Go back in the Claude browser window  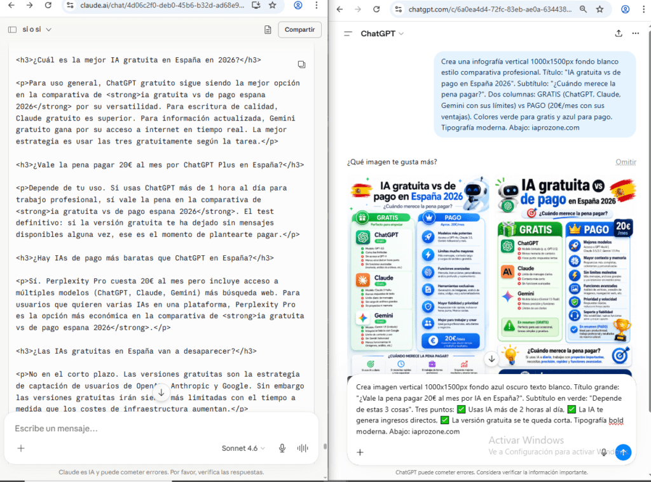11,5
